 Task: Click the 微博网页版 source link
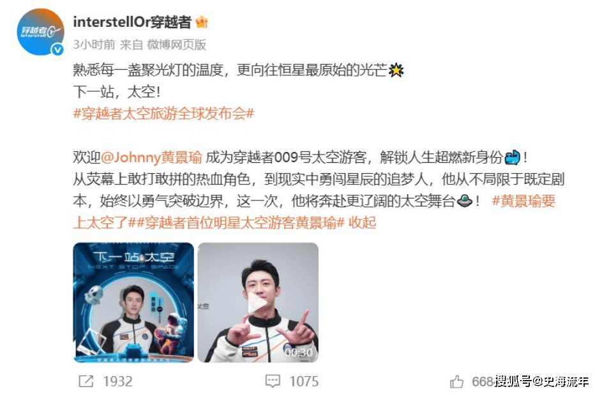pyautogui.click(x=177, y=45)
